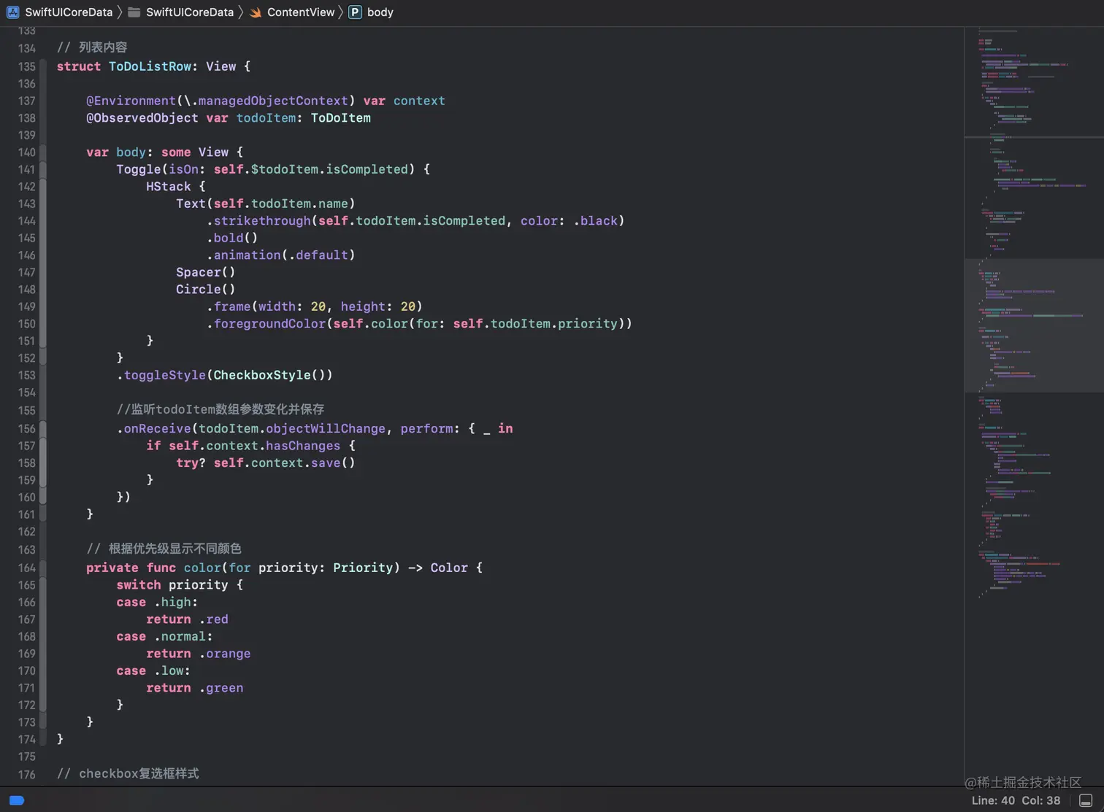Click CheckboxStyle() on line 153
The width and height of the screenshot is (1104, 812).
(269, 375)
